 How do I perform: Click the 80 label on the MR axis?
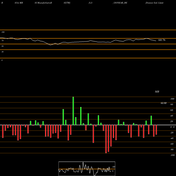click(172, 105)
